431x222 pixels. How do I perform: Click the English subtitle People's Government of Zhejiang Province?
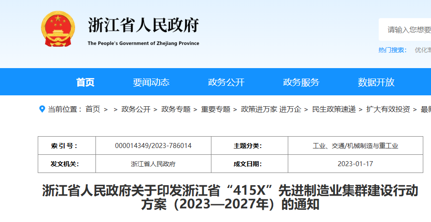pyautogui.click(x=144, y=44)
